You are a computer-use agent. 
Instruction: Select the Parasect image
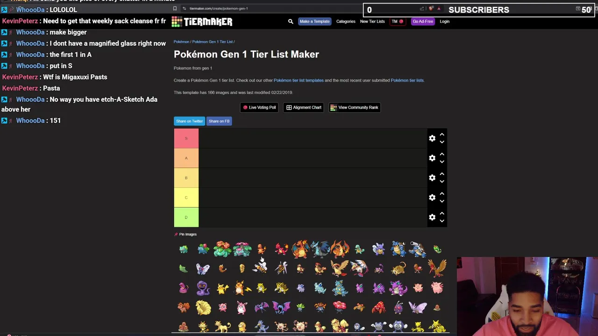(379, 308)
